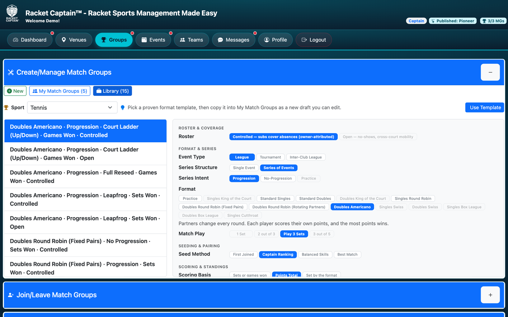Click the Messages chat bubble icon
Screen dimensions: 508x317
tap(220, 40)
